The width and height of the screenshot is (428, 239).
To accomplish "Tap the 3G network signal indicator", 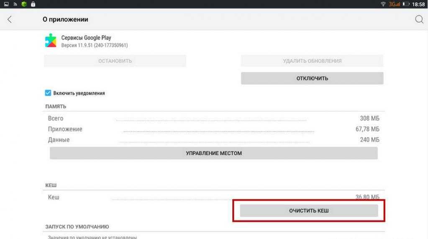I will pyautogui.click(x=394, y=4).
